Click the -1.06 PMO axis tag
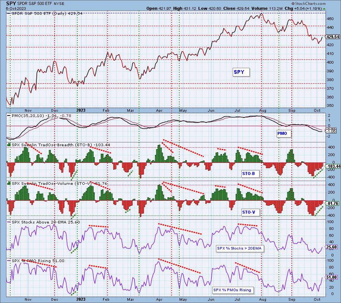The height and width of the screenshot is (303, 341). (x=331, y=131)
